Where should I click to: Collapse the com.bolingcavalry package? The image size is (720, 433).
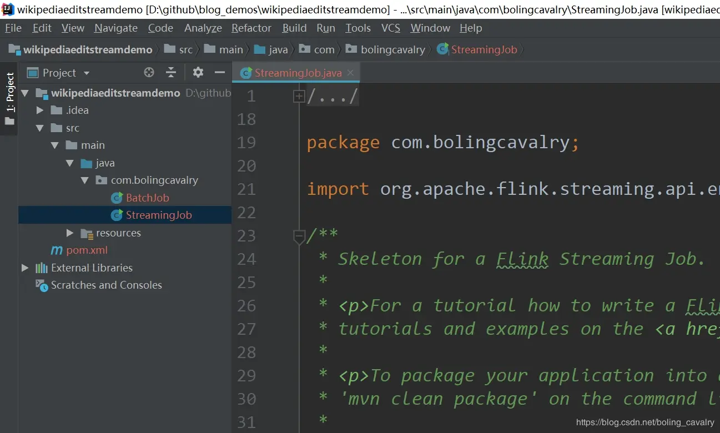[x=84, y=180]
